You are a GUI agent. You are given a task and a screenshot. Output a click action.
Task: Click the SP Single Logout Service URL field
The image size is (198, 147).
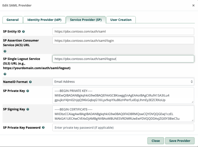click(x=123, y=59)
